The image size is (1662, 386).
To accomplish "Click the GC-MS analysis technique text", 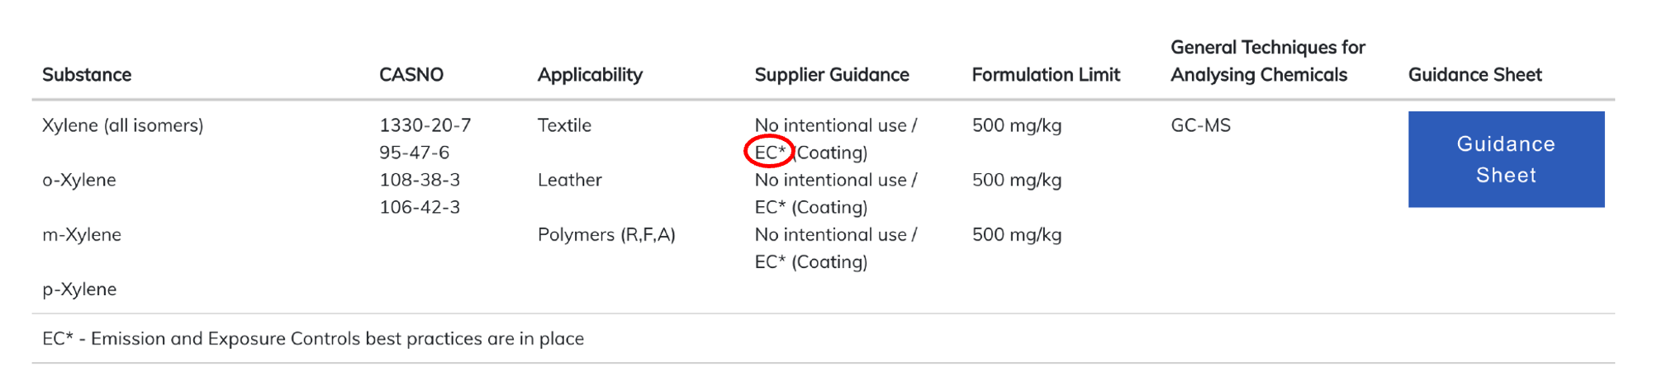I will pos(1201,125).
